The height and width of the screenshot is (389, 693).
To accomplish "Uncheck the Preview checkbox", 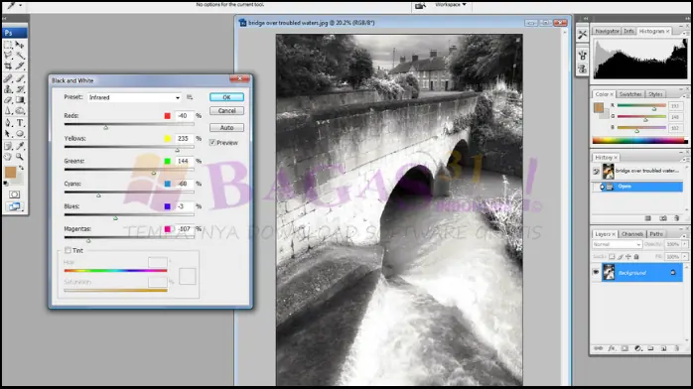I will (x=212, y=143).
